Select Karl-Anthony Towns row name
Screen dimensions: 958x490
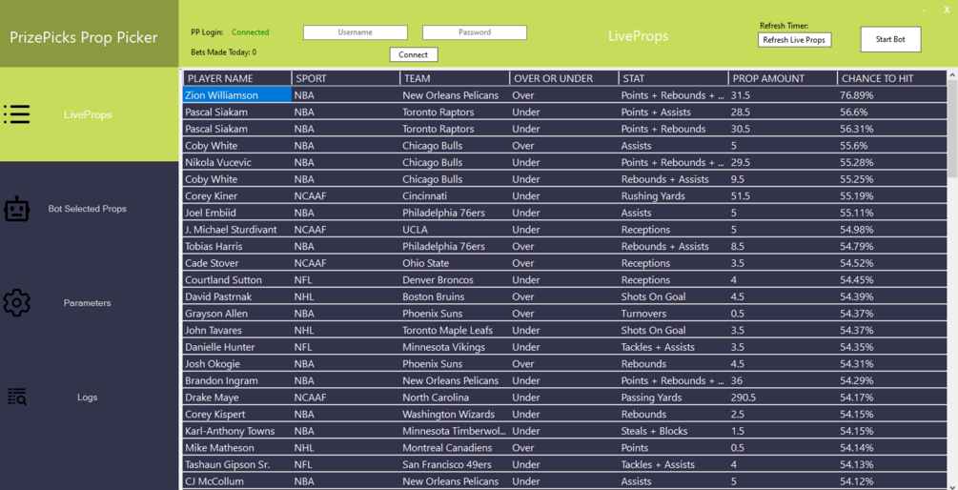(x=237, y=431)
